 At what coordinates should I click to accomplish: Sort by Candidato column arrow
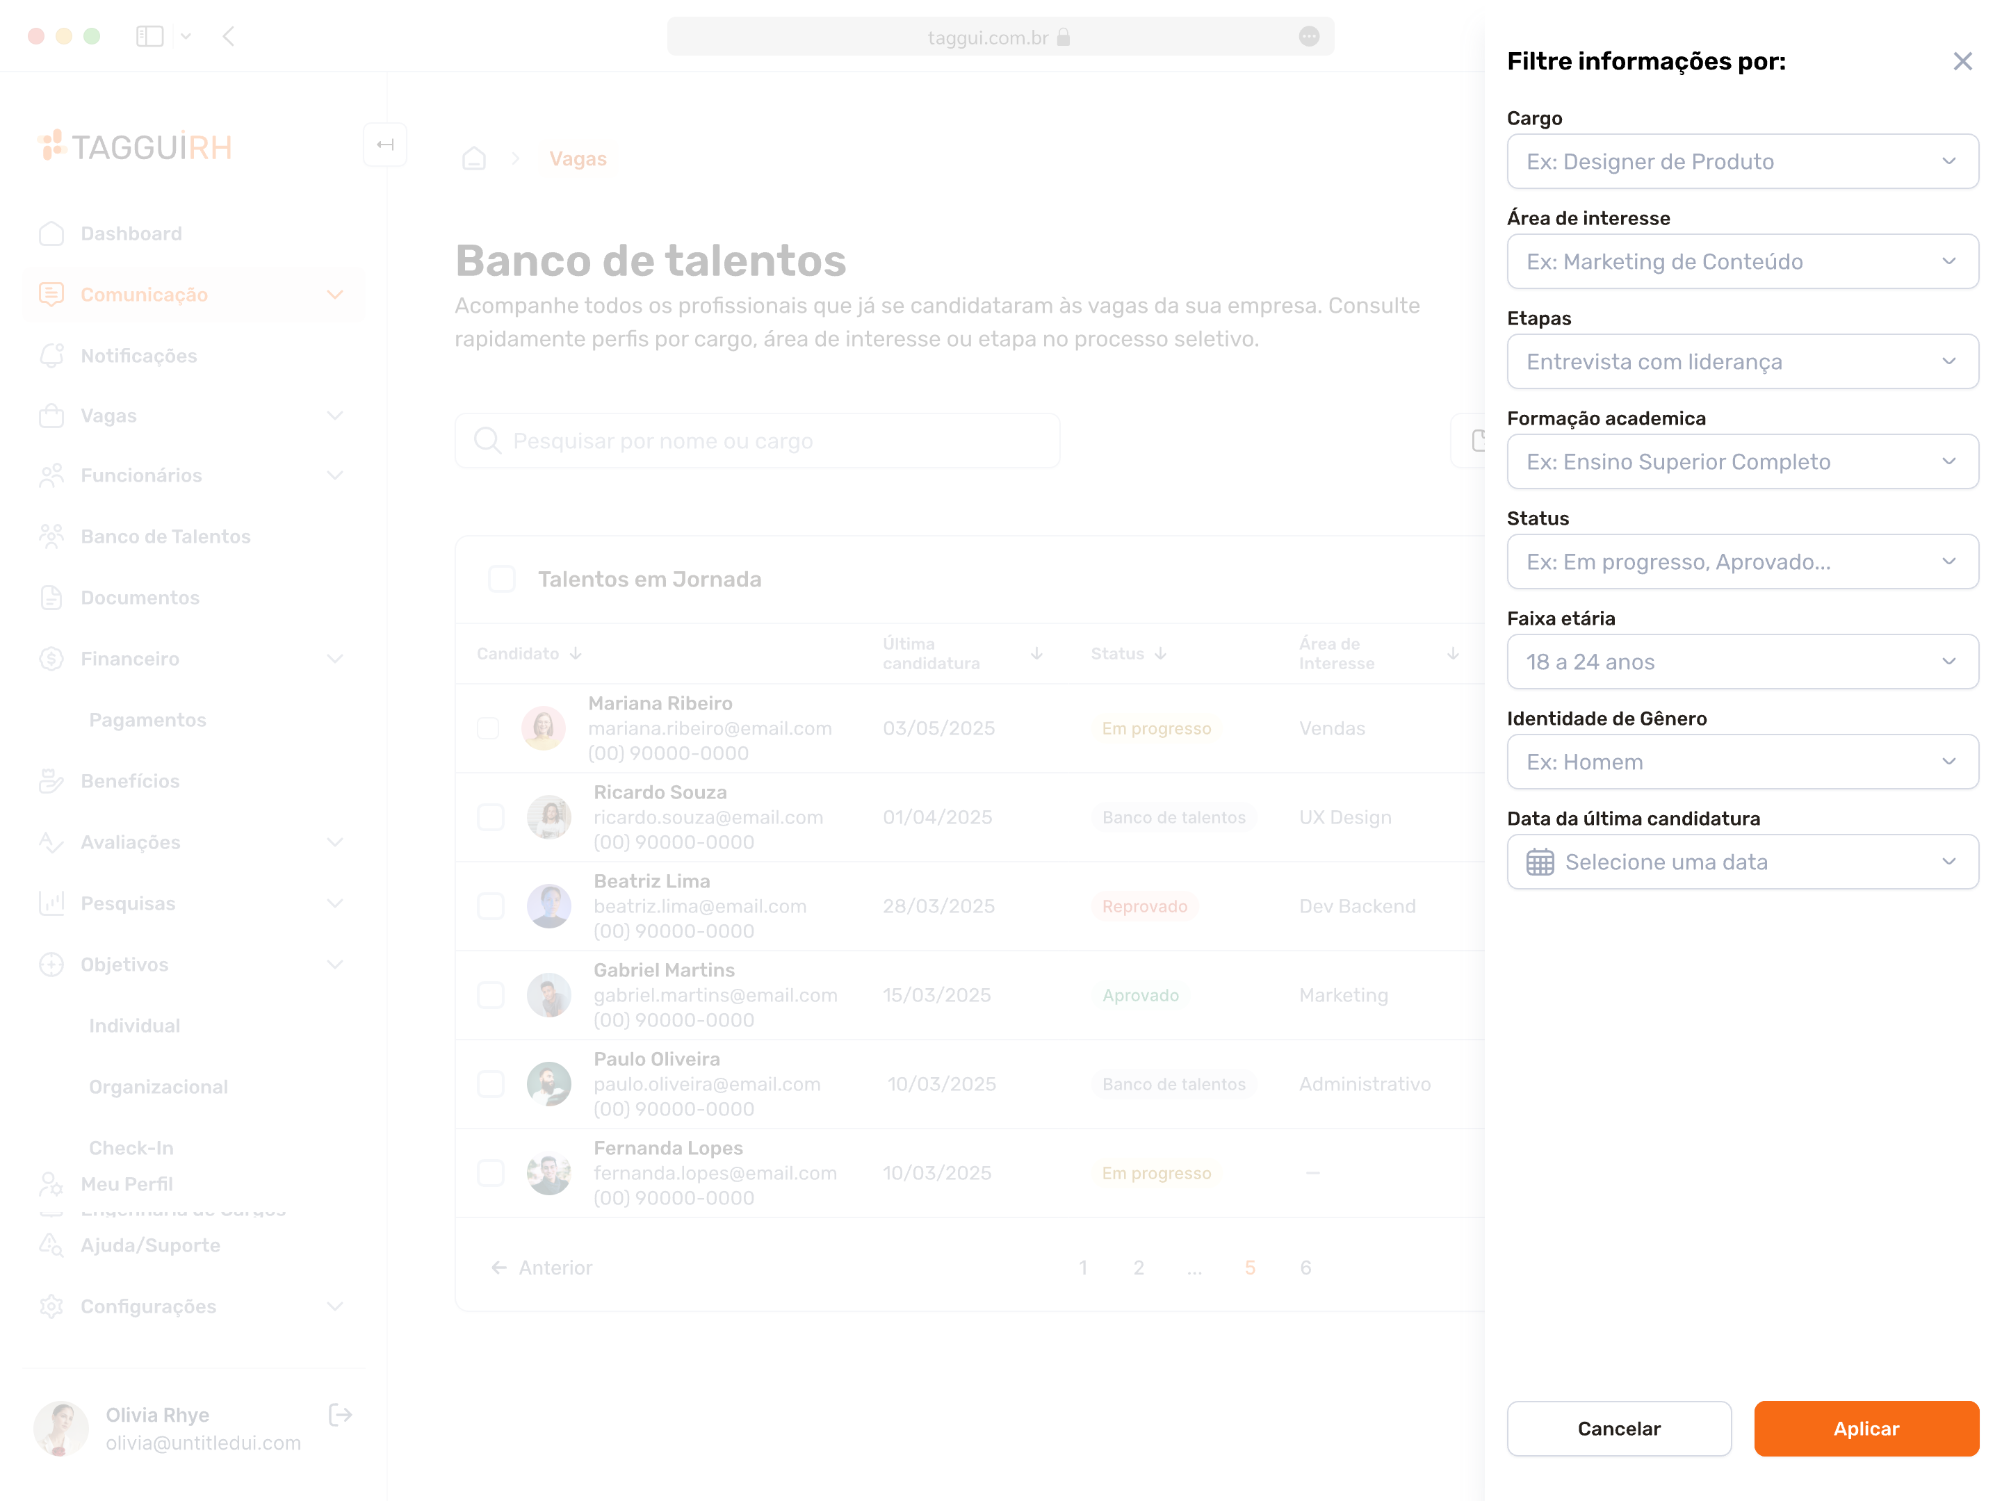(x=576, y=653)
